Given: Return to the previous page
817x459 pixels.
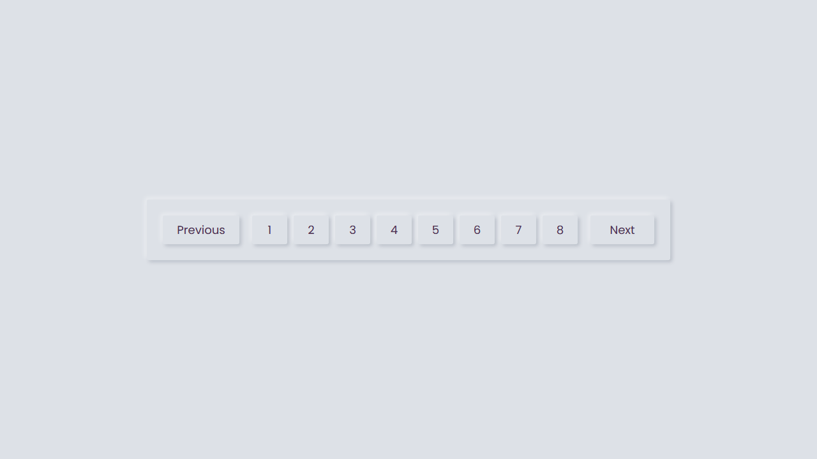Looking at the screenshot, I should click(x=200, y=230).
